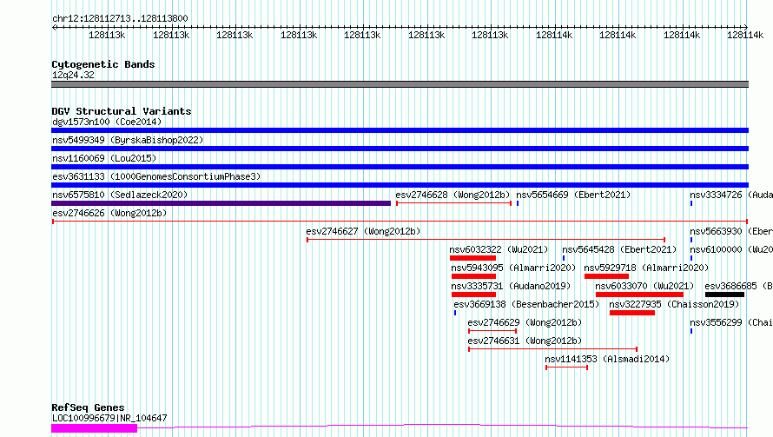The image size is (773, 437).
Task: Select esv2746629 (Wong2012b) label
Action: (x=525, y=322)
